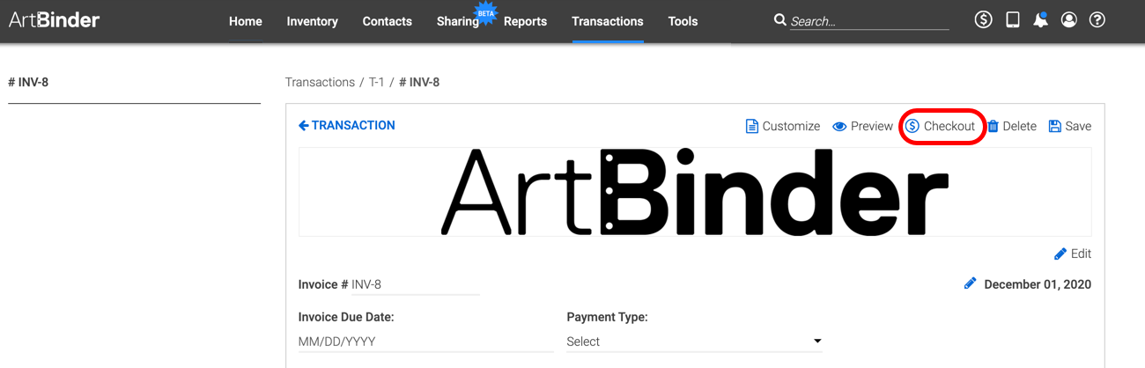Open the Inventory menu item
The image size is (1145, 368).
312,21
